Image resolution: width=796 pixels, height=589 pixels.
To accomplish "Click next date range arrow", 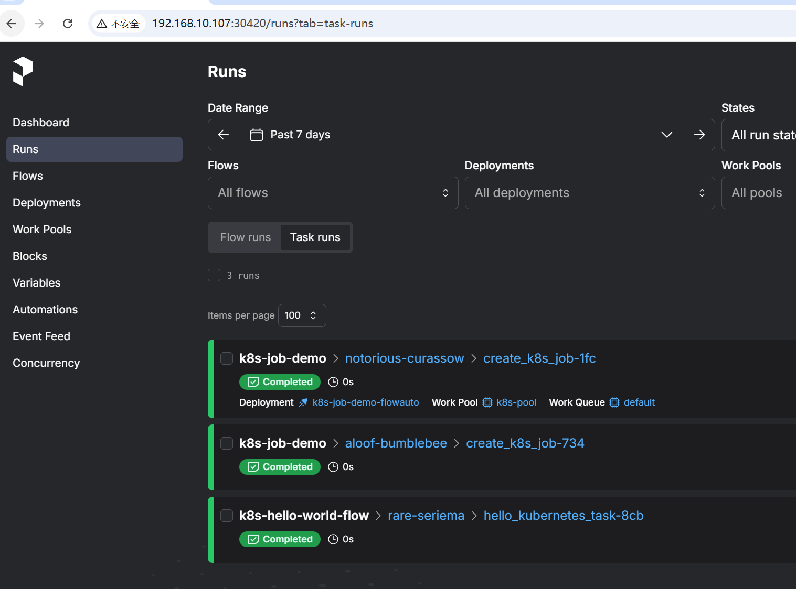I will (699, 135).
